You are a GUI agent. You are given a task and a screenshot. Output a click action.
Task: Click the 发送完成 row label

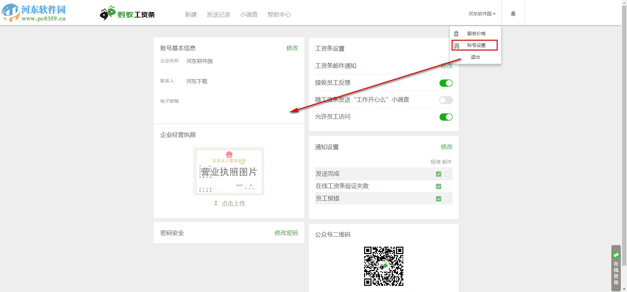328,174
